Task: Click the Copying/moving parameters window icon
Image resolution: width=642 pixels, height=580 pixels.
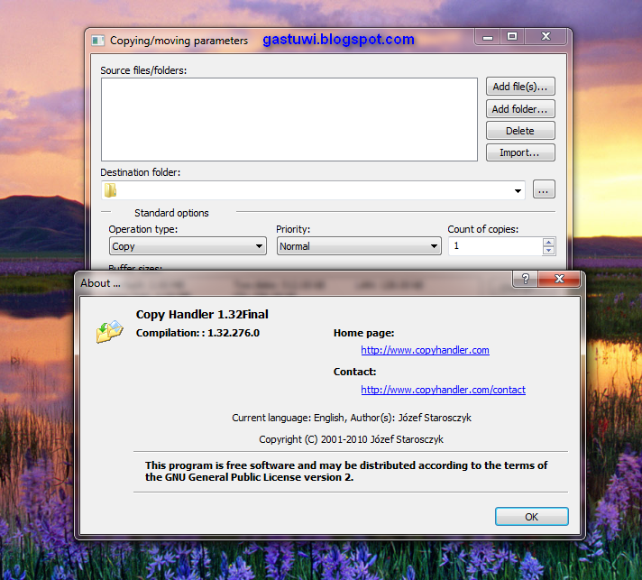Action: coord(98,41)
